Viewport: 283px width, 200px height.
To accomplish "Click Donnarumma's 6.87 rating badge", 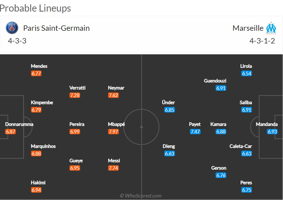I will [10, 132].
